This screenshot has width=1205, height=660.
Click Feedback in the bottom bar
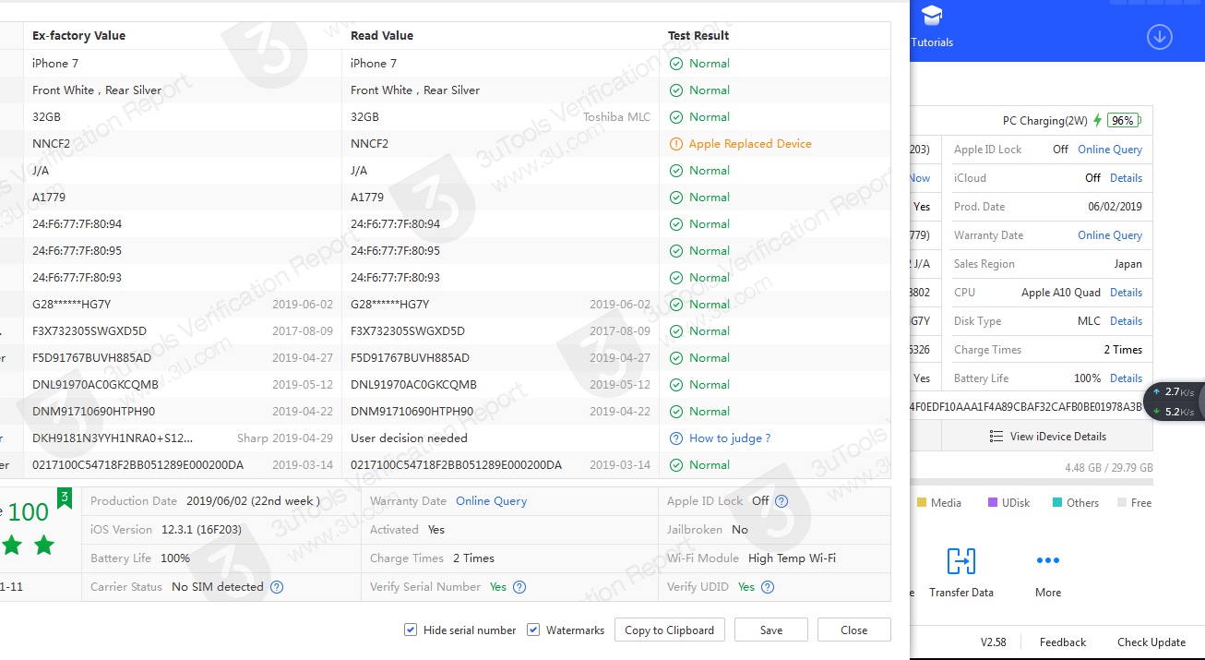coord(1063,642)
